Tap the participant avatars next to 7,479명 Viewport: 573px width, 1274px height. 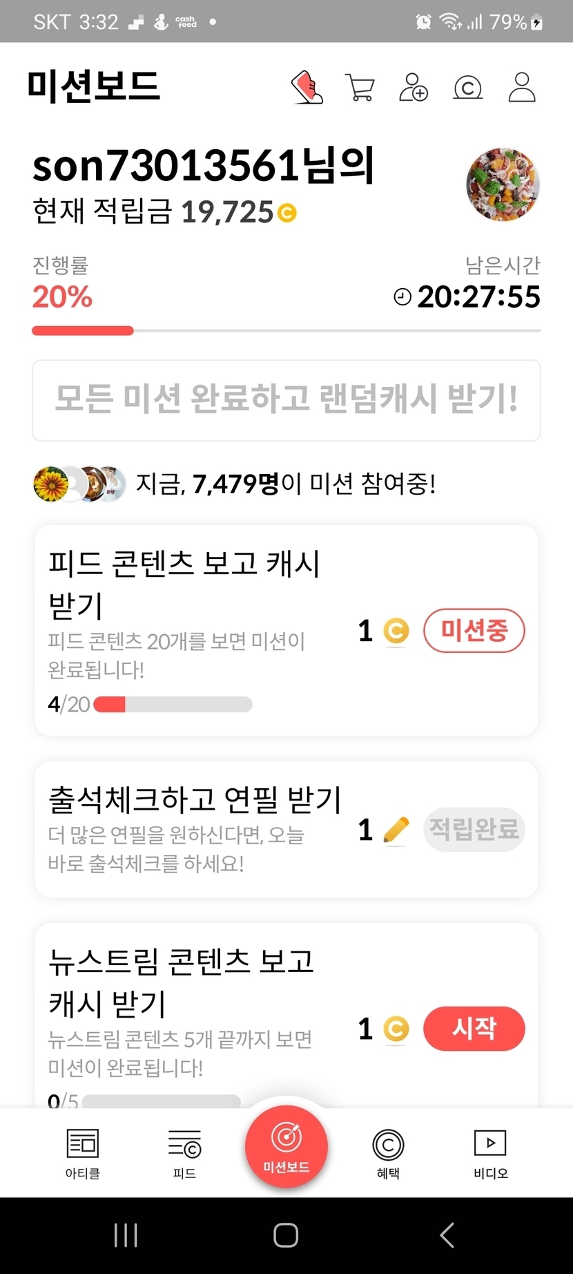(x=80, y=484)
